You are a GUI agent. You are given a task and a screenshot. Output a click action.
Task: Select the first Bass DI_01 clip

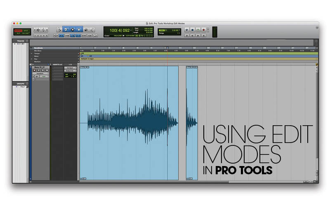(x=129, y=123)
